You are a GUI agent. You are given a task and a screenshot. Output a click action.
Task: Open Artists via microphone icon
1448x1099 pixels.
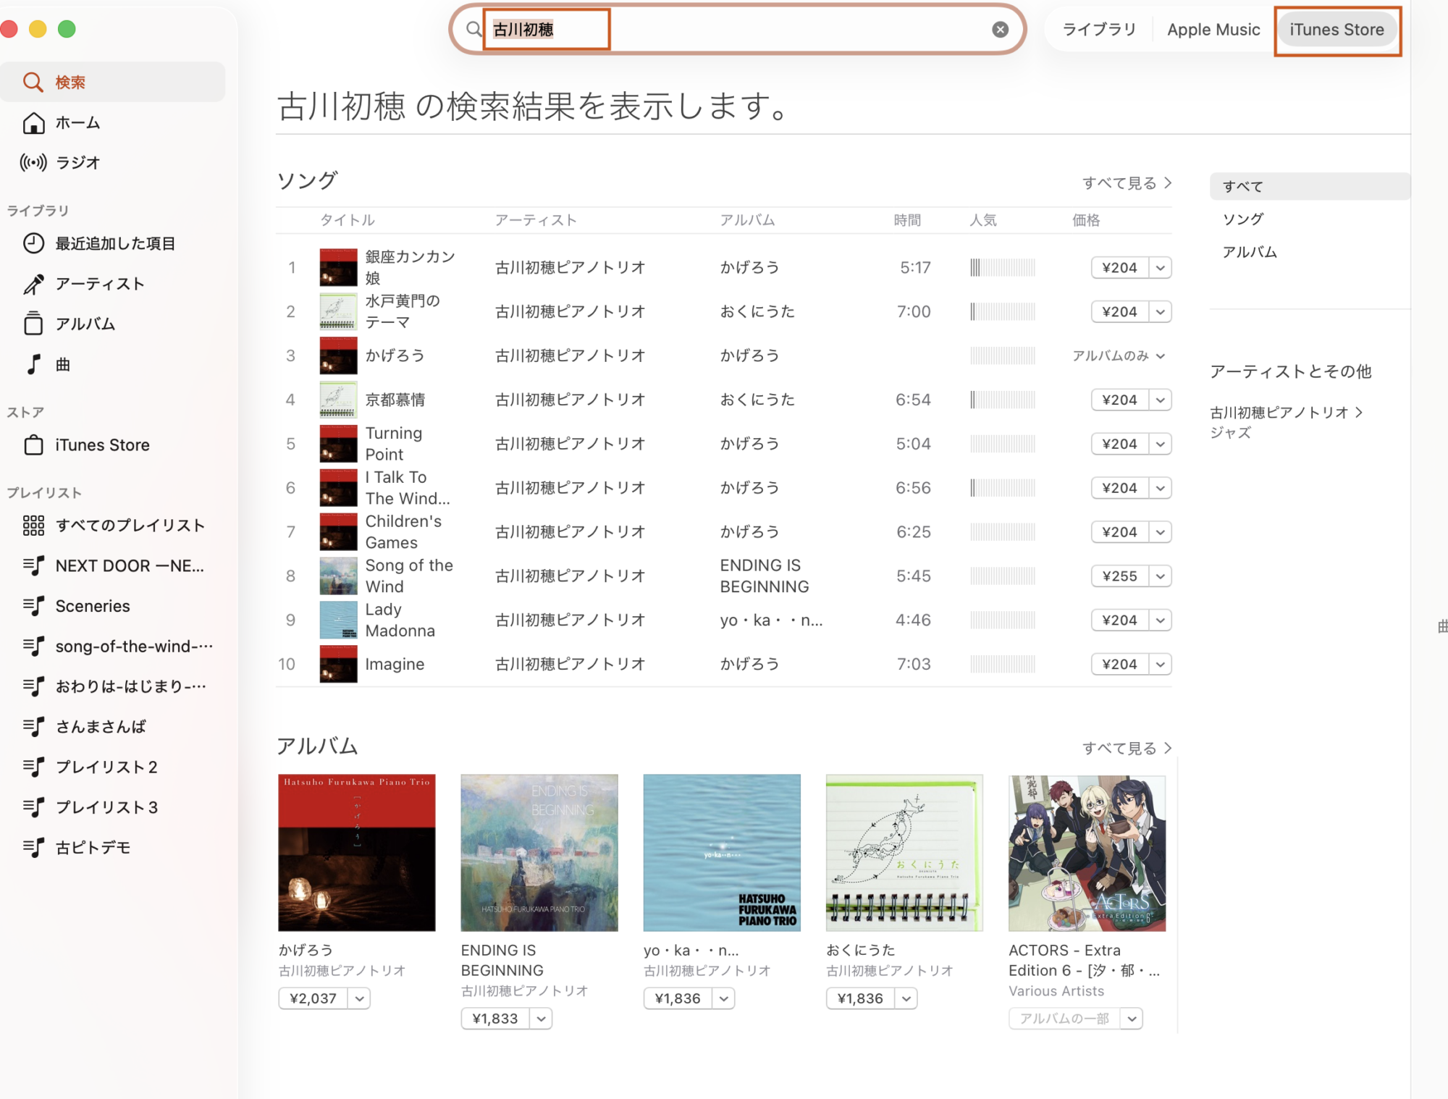tap(33, 285)
